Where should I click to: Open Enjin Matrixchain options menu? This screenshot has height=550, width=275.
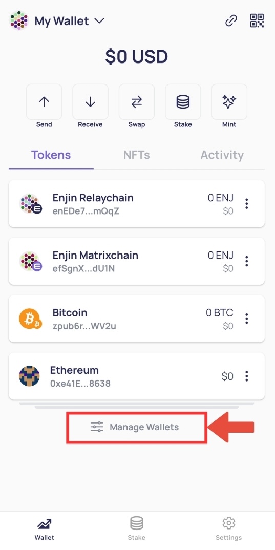tap(247, 261)
